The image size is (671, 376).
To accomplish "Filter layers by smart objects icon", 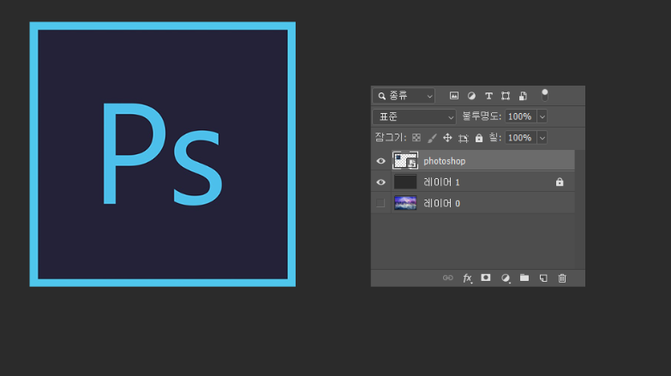I will 523,96.
